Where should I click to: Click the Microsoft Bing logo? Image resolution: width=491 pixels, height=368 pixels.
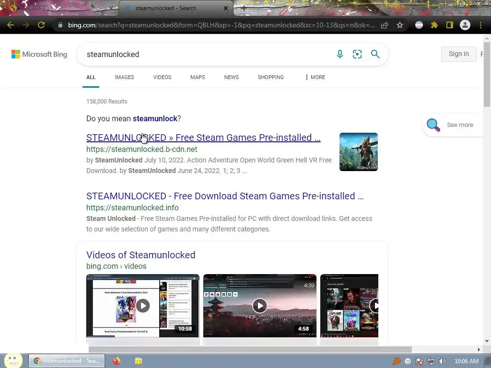[39, 54]
